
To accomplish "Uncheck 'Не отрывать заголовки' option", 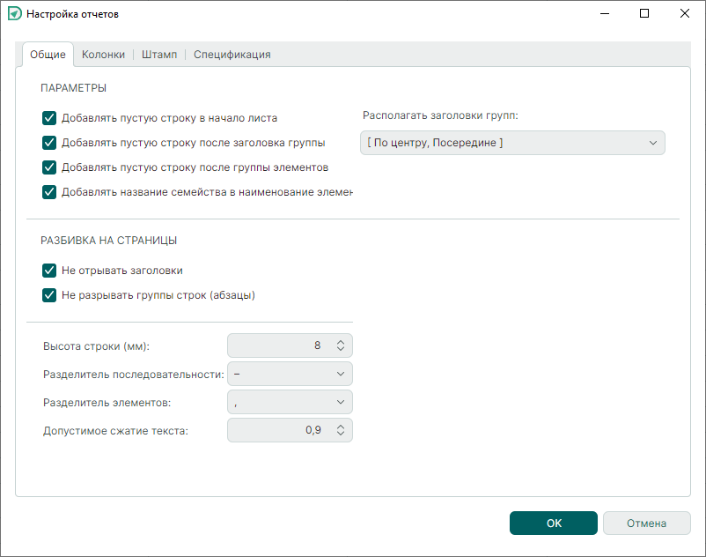I will [49, 271].
